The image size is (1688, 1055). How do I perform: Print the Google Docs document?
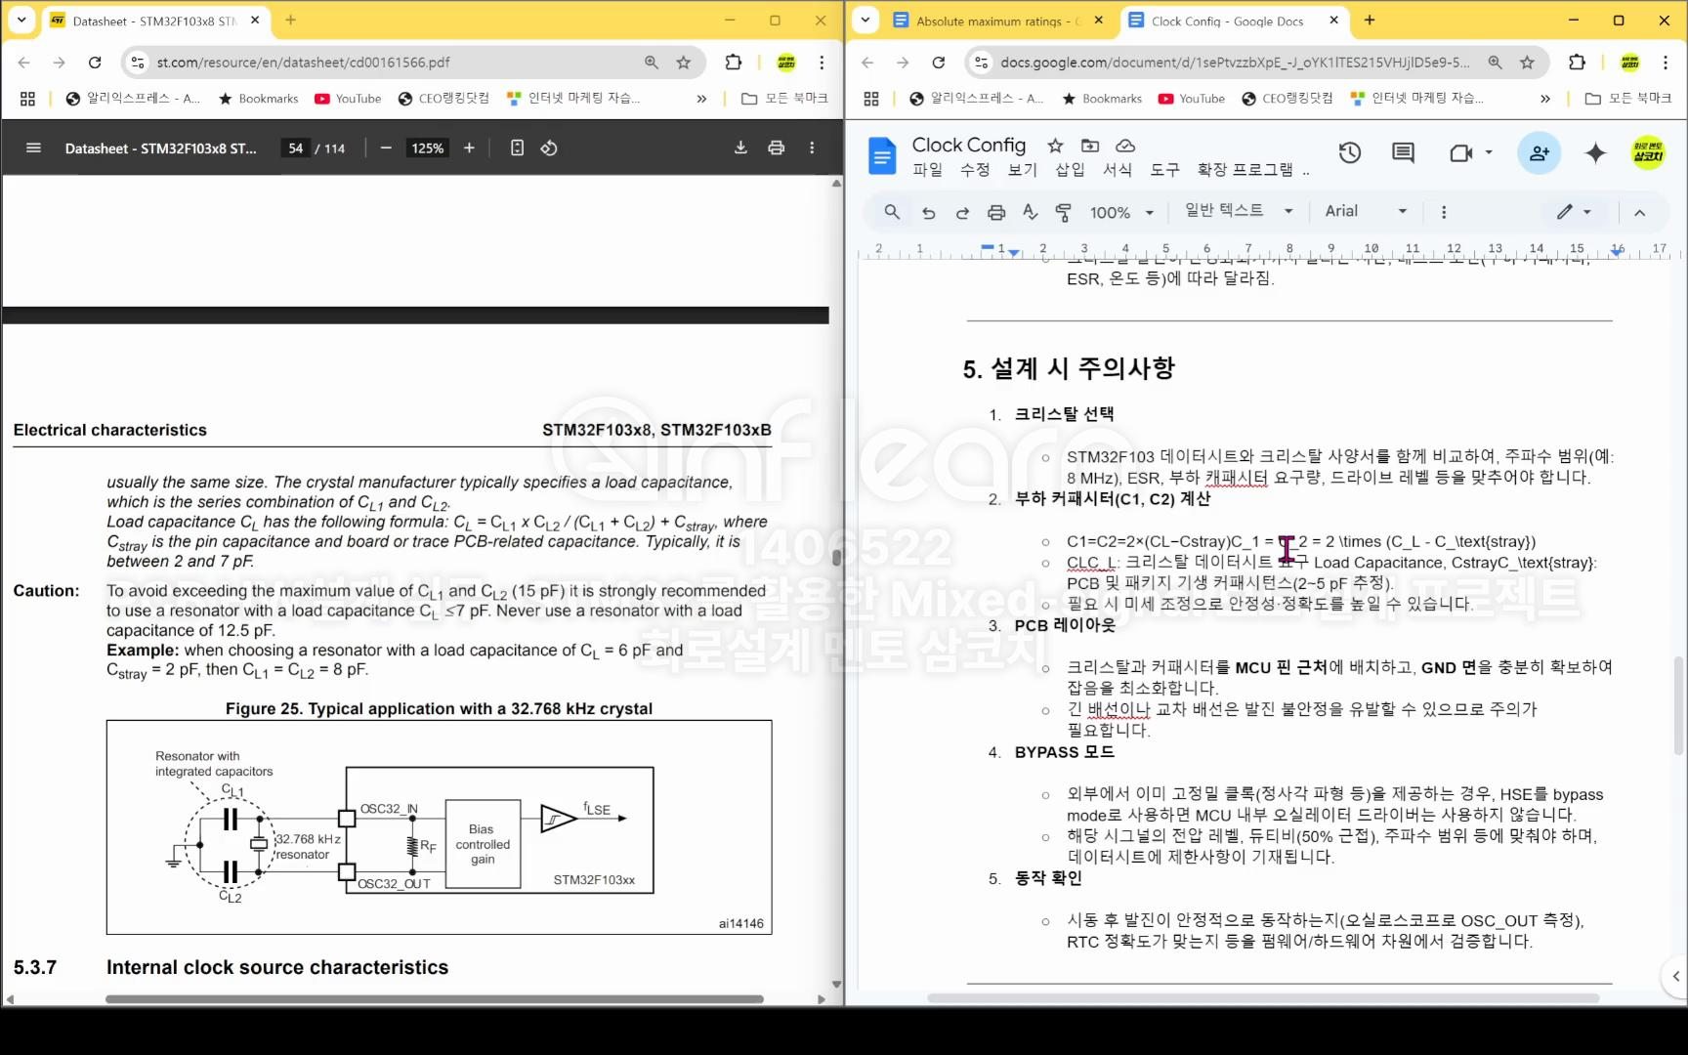pos(996,212)
